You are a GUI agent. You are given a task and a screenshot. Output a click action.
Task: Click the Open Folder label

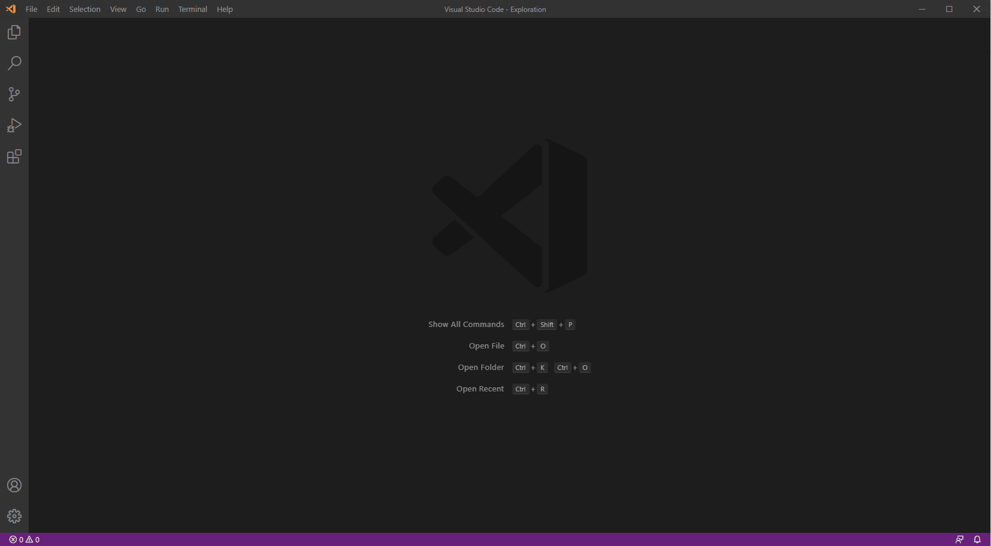coord(481,368)
